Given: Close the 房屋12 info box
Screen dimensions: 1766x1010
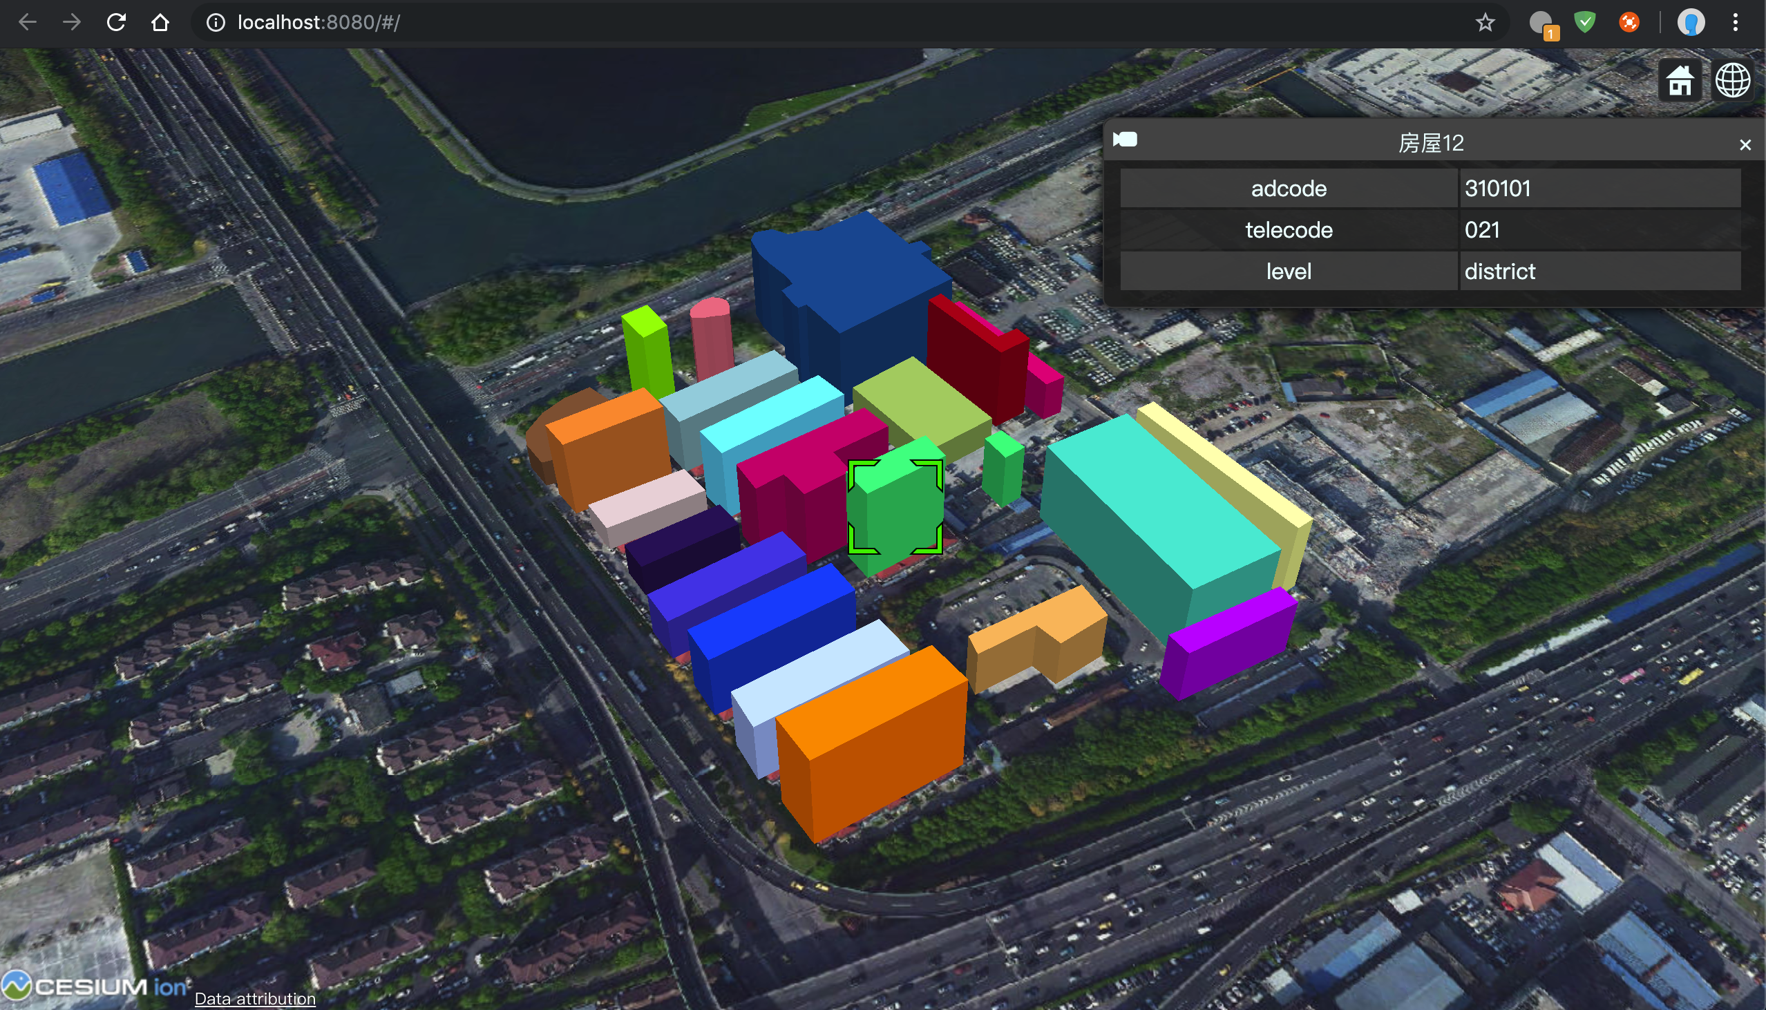Looking at the screenshot, I should click(1745, 144).
